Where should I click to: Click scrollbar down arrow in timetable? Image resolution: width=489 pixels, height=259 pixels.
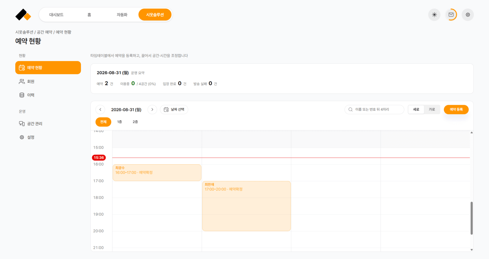pos(472,250)
